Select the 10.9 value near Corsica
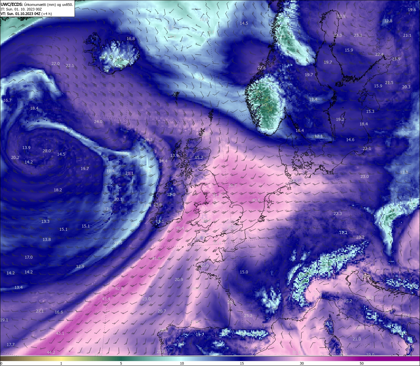The width and height of the screenshot is (420, 366). (x=328, y=324)
